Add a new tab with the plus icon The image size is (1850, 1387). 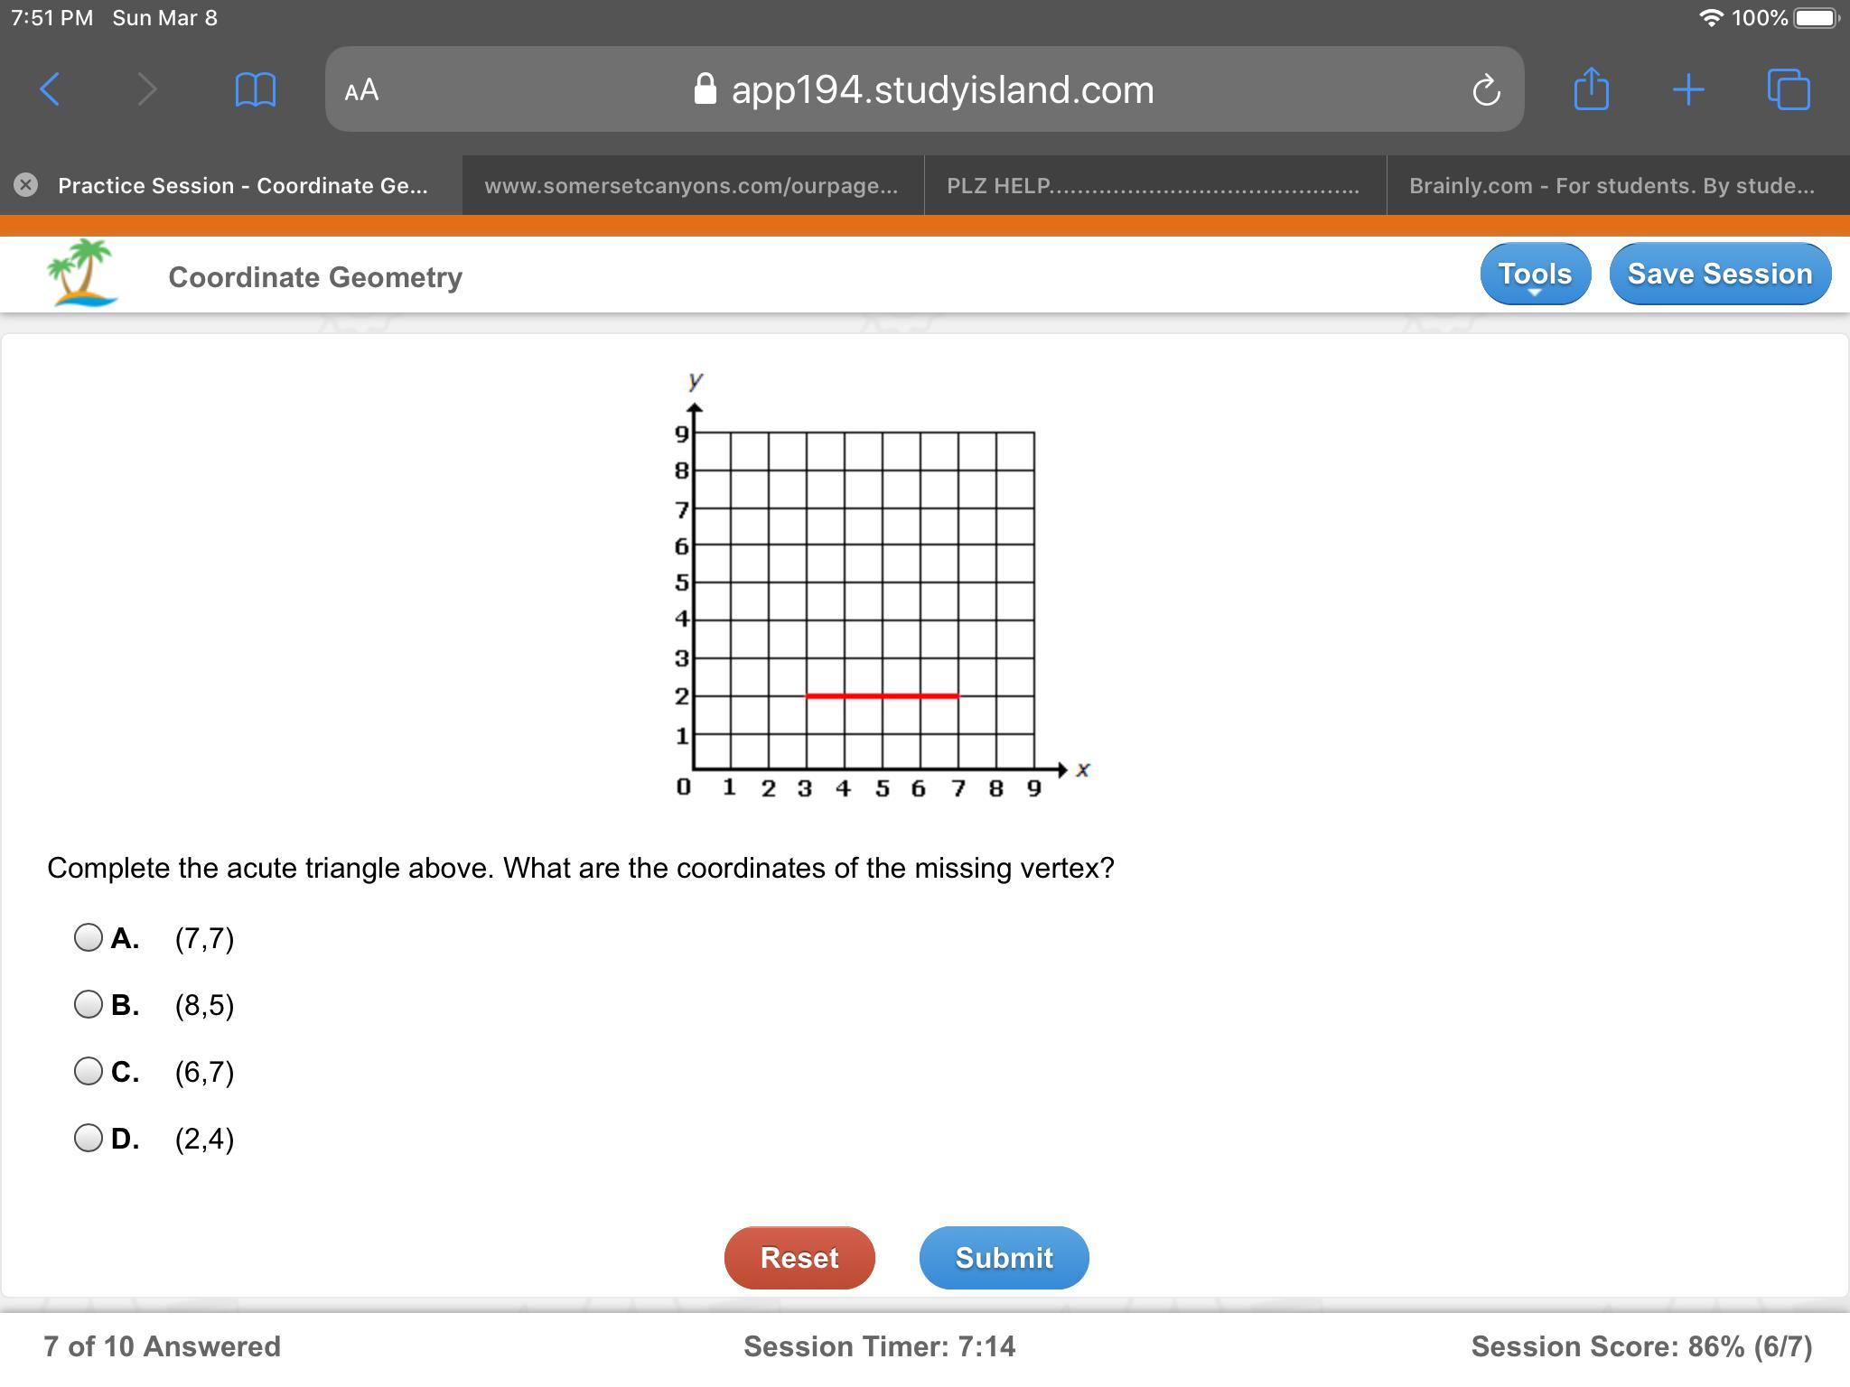coord(1687,89)
